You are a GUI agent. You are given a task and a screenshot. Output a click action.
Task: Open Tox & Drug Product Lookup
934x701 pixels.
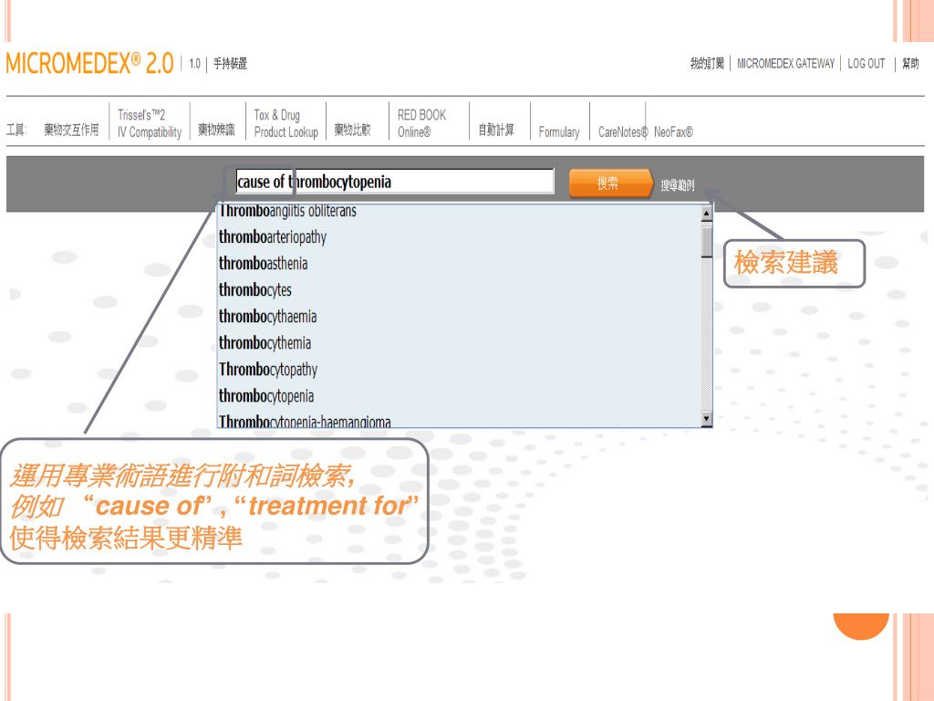click(285, 123)
